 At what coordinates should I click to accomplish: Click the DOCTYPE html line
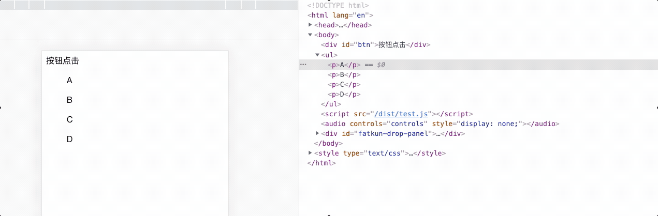point(338,5)
